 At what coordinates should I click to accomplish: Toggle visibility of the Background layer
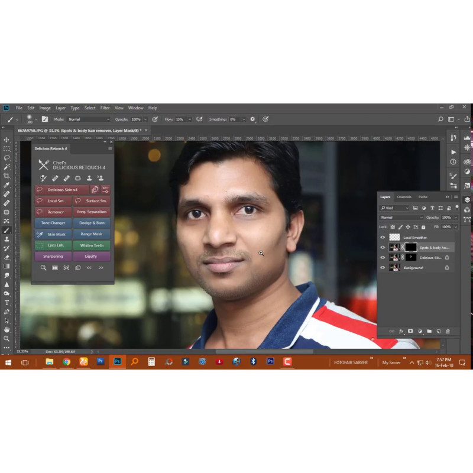(x=383, y=268)
